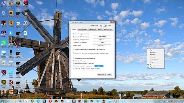The height and width of the screenshot is (103, 184).
Task: Click the red Я Yandex taskbar icon
Action: [50, 101]
